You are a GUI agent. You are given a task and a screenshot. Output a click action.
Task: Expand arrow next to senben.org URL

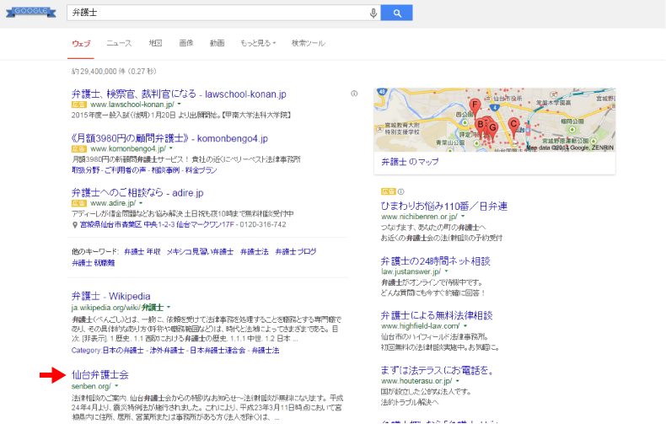coord(117,386)
